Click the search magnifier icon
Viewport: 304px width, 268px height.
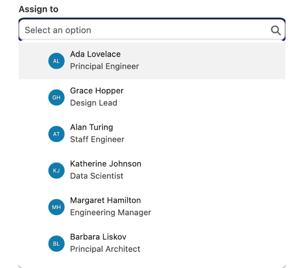click(x=276, y=30)
